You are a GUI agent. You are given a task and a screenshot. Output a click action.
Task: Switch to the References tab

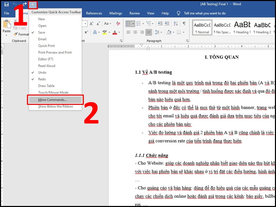[x=94, y=13]
